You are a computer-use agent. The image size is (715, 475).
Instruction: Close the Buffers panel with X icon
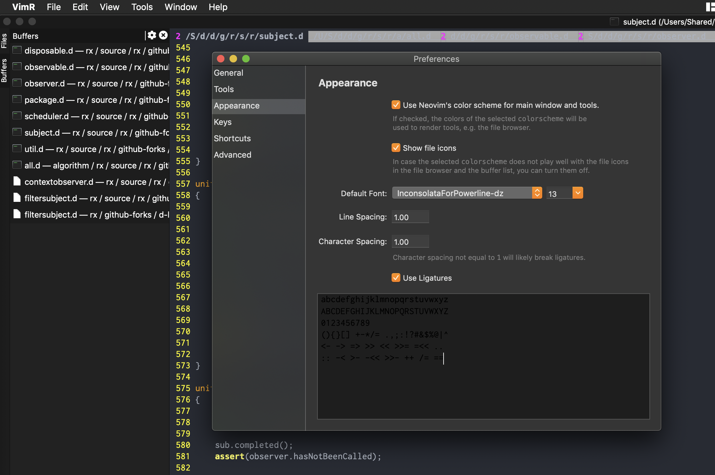point(163,35)
